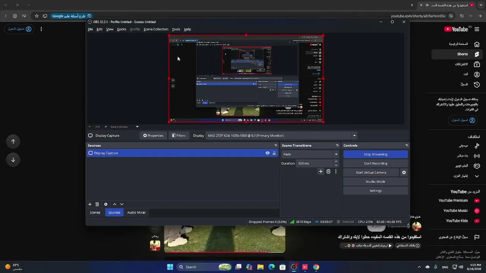This screenshot has width=486, height=273.
Task: Reload the page in Chrome
Action: point(462,16)
